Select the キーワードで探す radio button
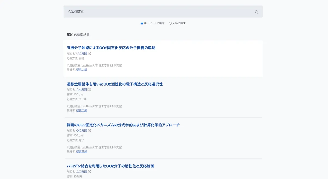This screenshot has width=328, height=179. pyautogui.click(x=142, y=23)
